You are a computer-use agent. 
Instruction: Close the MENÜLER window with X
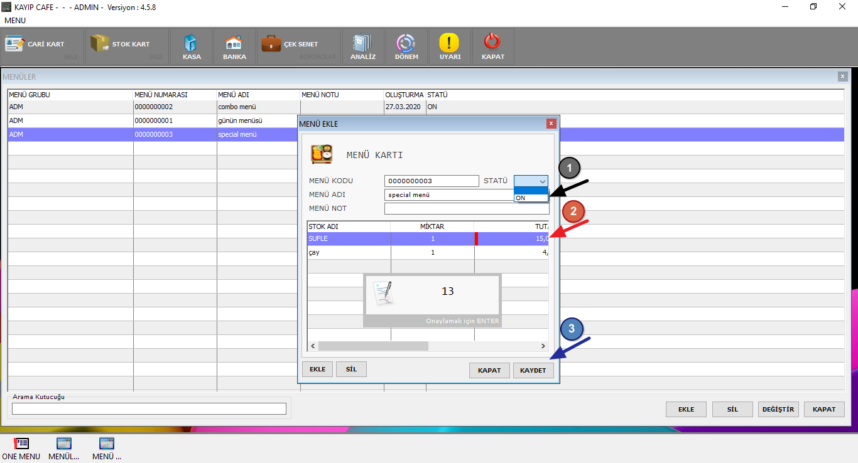pos(842,76)
